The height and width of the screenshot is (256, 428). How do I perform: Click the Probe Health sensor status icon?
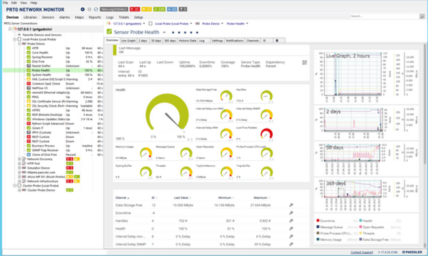[28, 70]
